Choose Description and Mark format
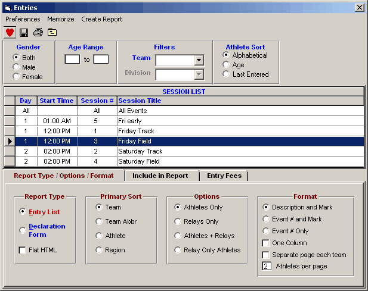 [265, 207]
